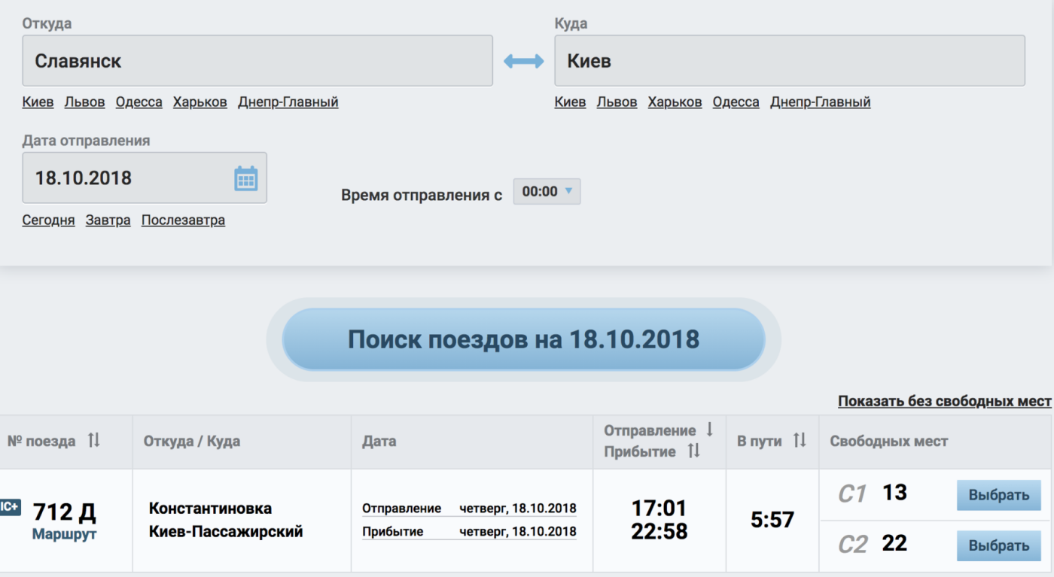Click the Константиновка station text
Viewport: 1054px width, 577px height.
point(211,509)
